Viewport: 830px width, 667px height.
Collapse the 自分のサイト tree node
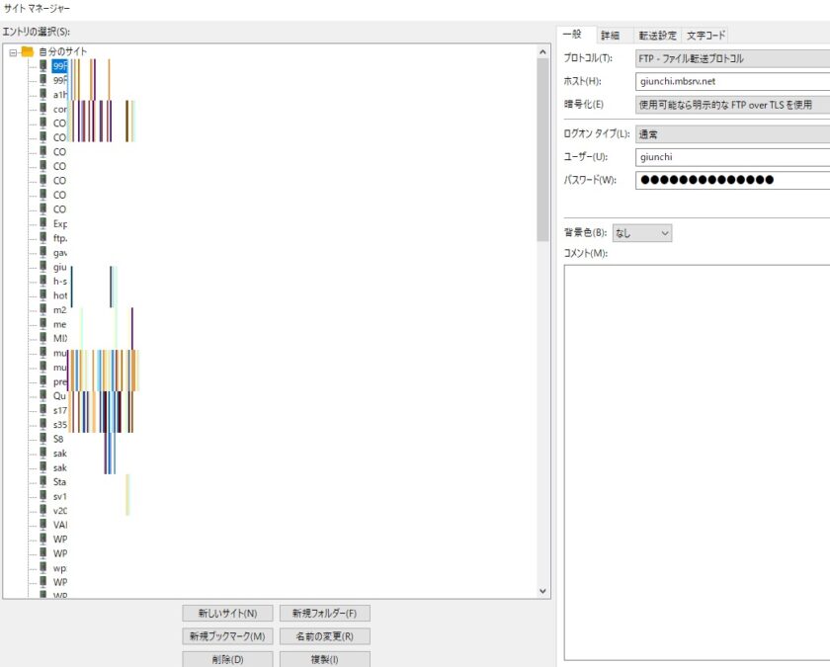(x=13, y=51)
